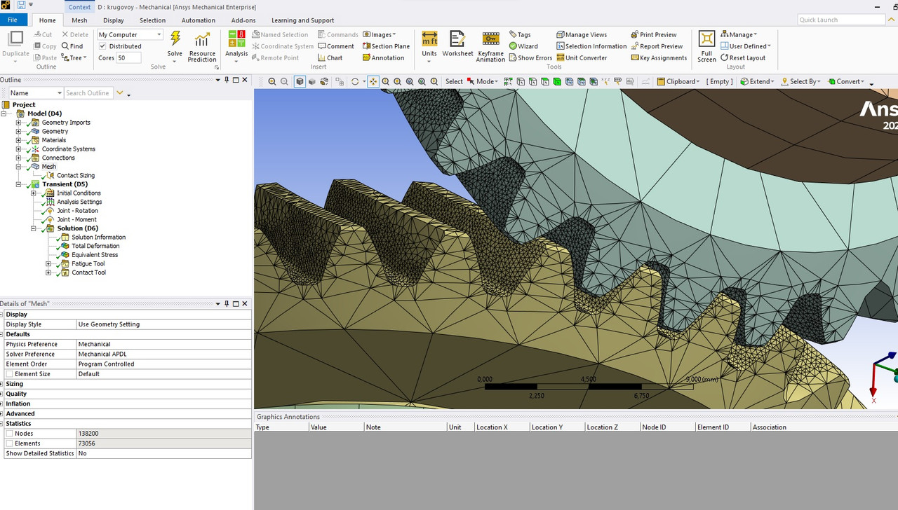The width and height of the screenshot is (898, 510).
Task: Open the User Defined layout dropdown
Action: click(x=746, y=46)
